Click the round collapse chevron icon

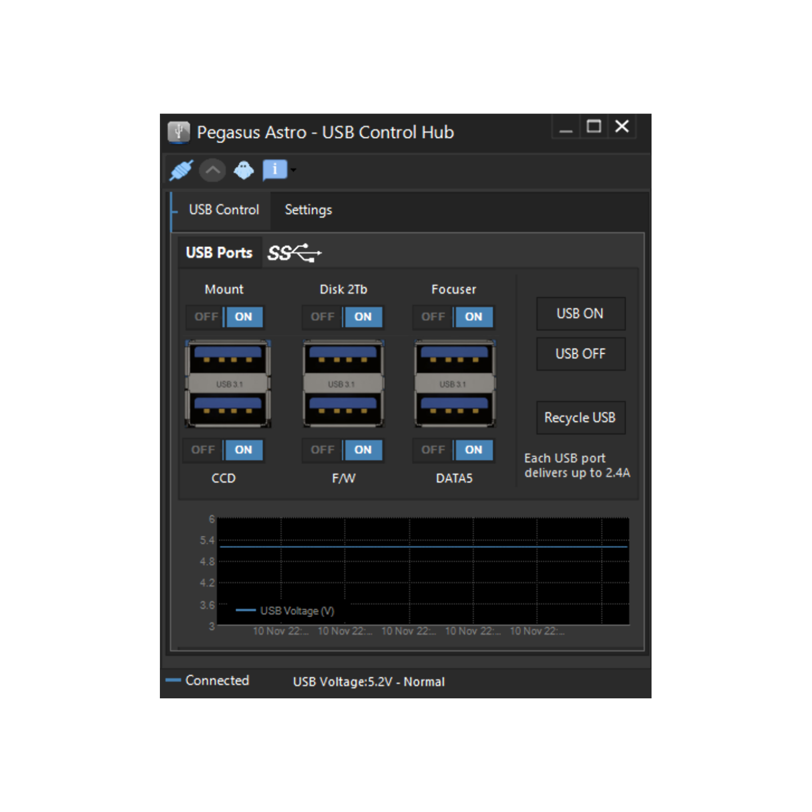pyautogui.click(x=212, y=170)
